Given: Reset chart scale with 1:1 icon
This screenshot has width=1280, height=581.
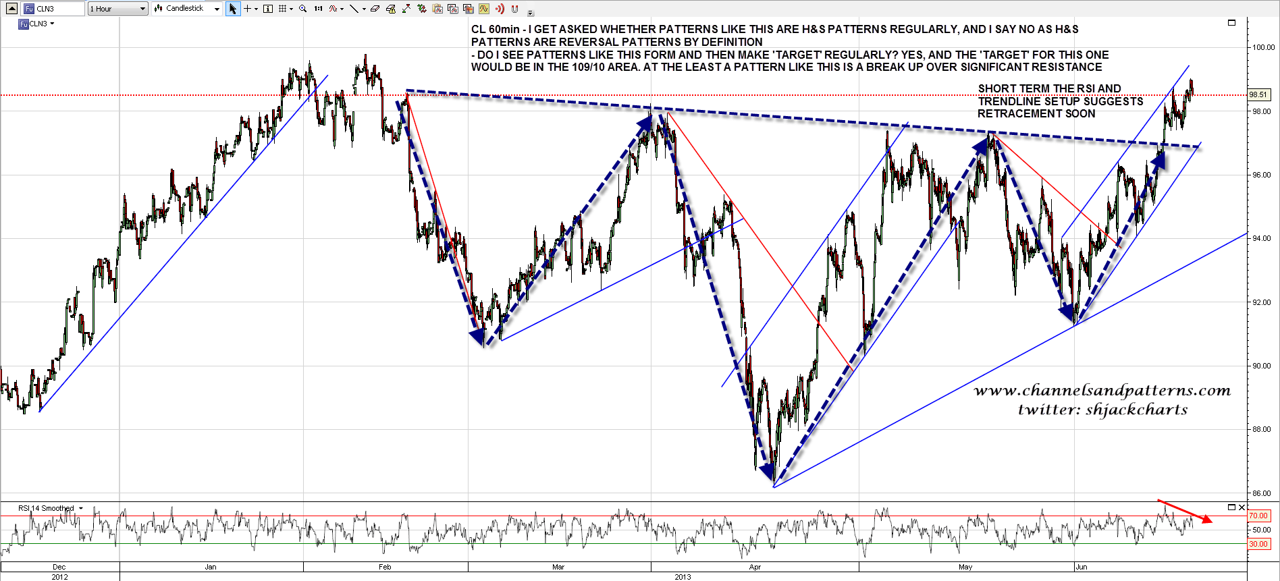Looking at the screenshot, I should point(318,9).
